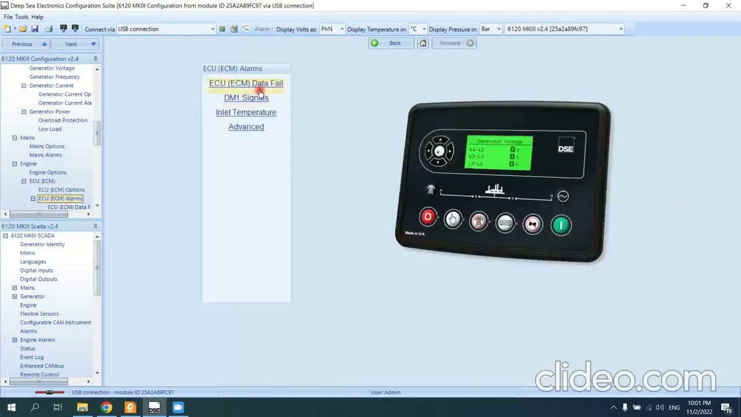Select Event Log in the SCADA tree
741x417 pixels.
[32, 357]
